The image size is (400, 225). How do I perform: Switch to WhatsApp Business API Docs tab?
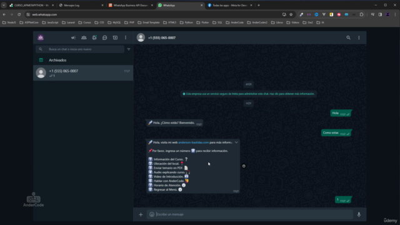click(x=131, y=6)
